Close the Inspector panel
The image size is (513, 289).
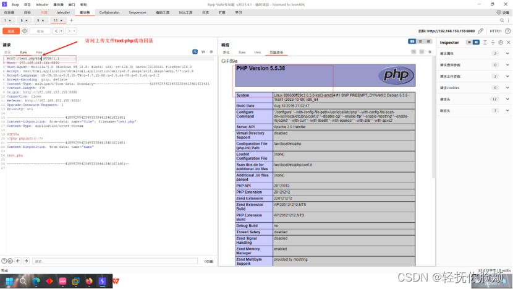click(509, 42)
